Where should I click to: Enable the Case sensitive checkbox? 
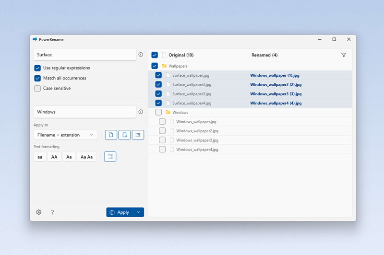tap(37, 88)
